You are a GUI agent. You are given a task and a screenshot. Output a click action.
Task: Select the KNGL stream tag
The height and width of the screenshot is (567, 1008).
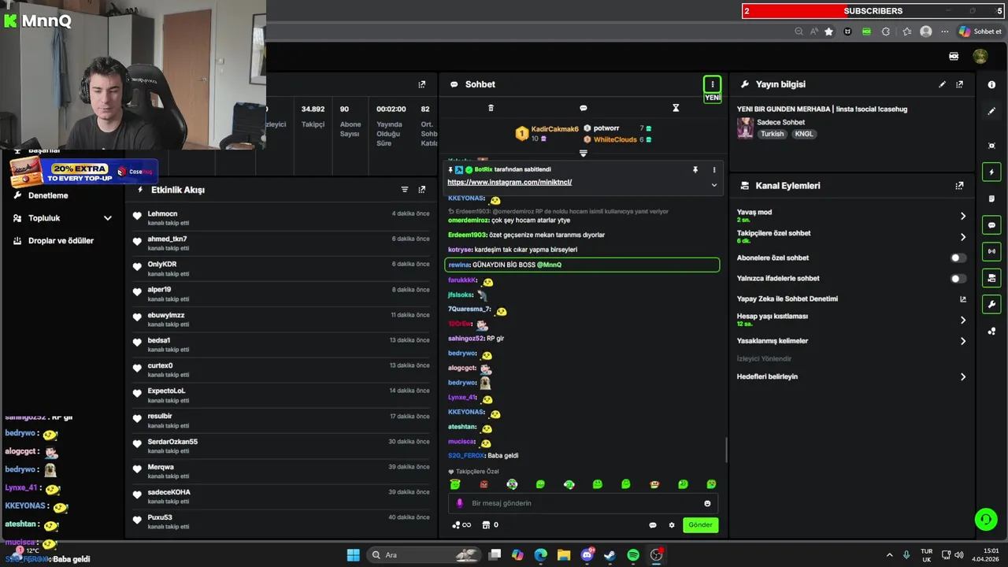(804, 134)
